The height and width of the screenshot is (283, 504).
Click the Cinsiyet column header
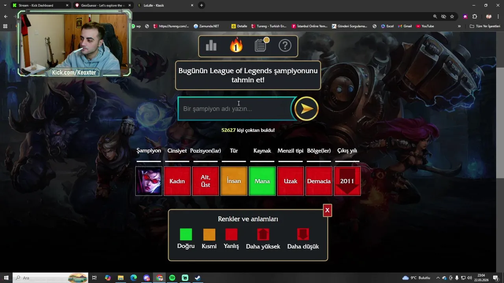[x=177, y=151]
